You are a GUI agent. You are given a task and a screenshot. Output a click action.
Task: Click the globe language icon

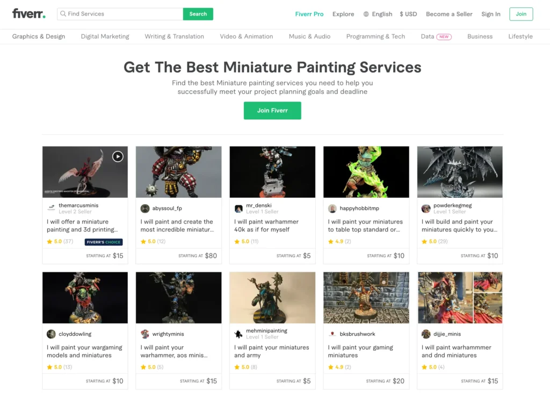tap(366, 14)
